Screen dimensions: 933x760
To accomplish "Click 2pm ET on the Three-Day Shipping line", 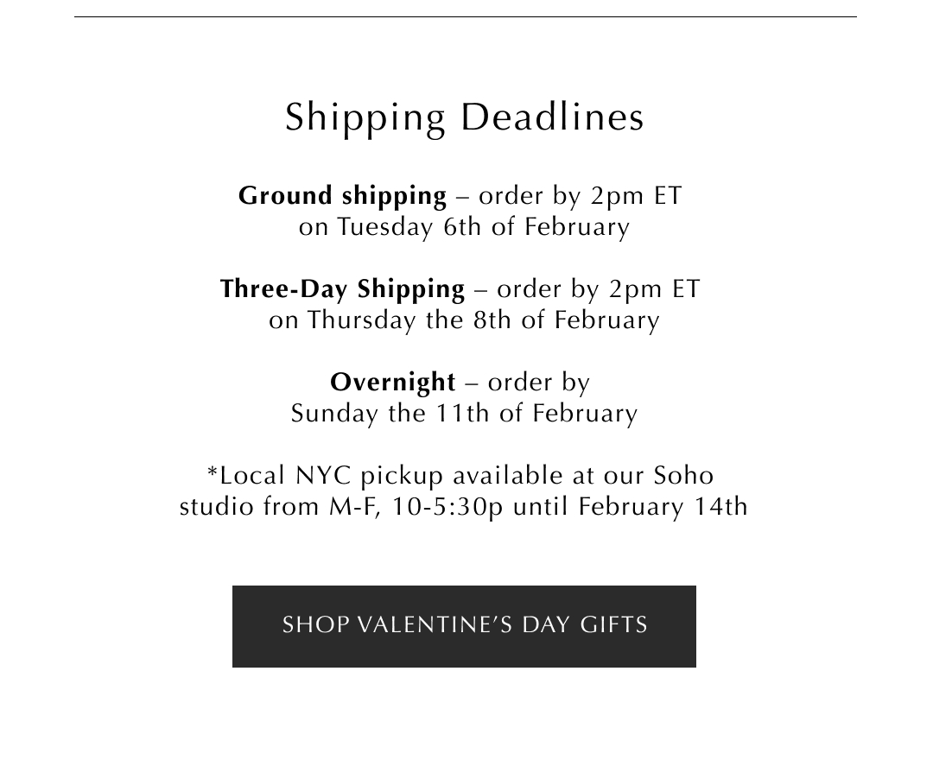I will pyautogui.click(x=655, y=289).
